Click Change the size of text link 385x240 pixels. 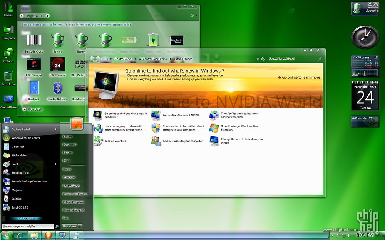point(242,141)
